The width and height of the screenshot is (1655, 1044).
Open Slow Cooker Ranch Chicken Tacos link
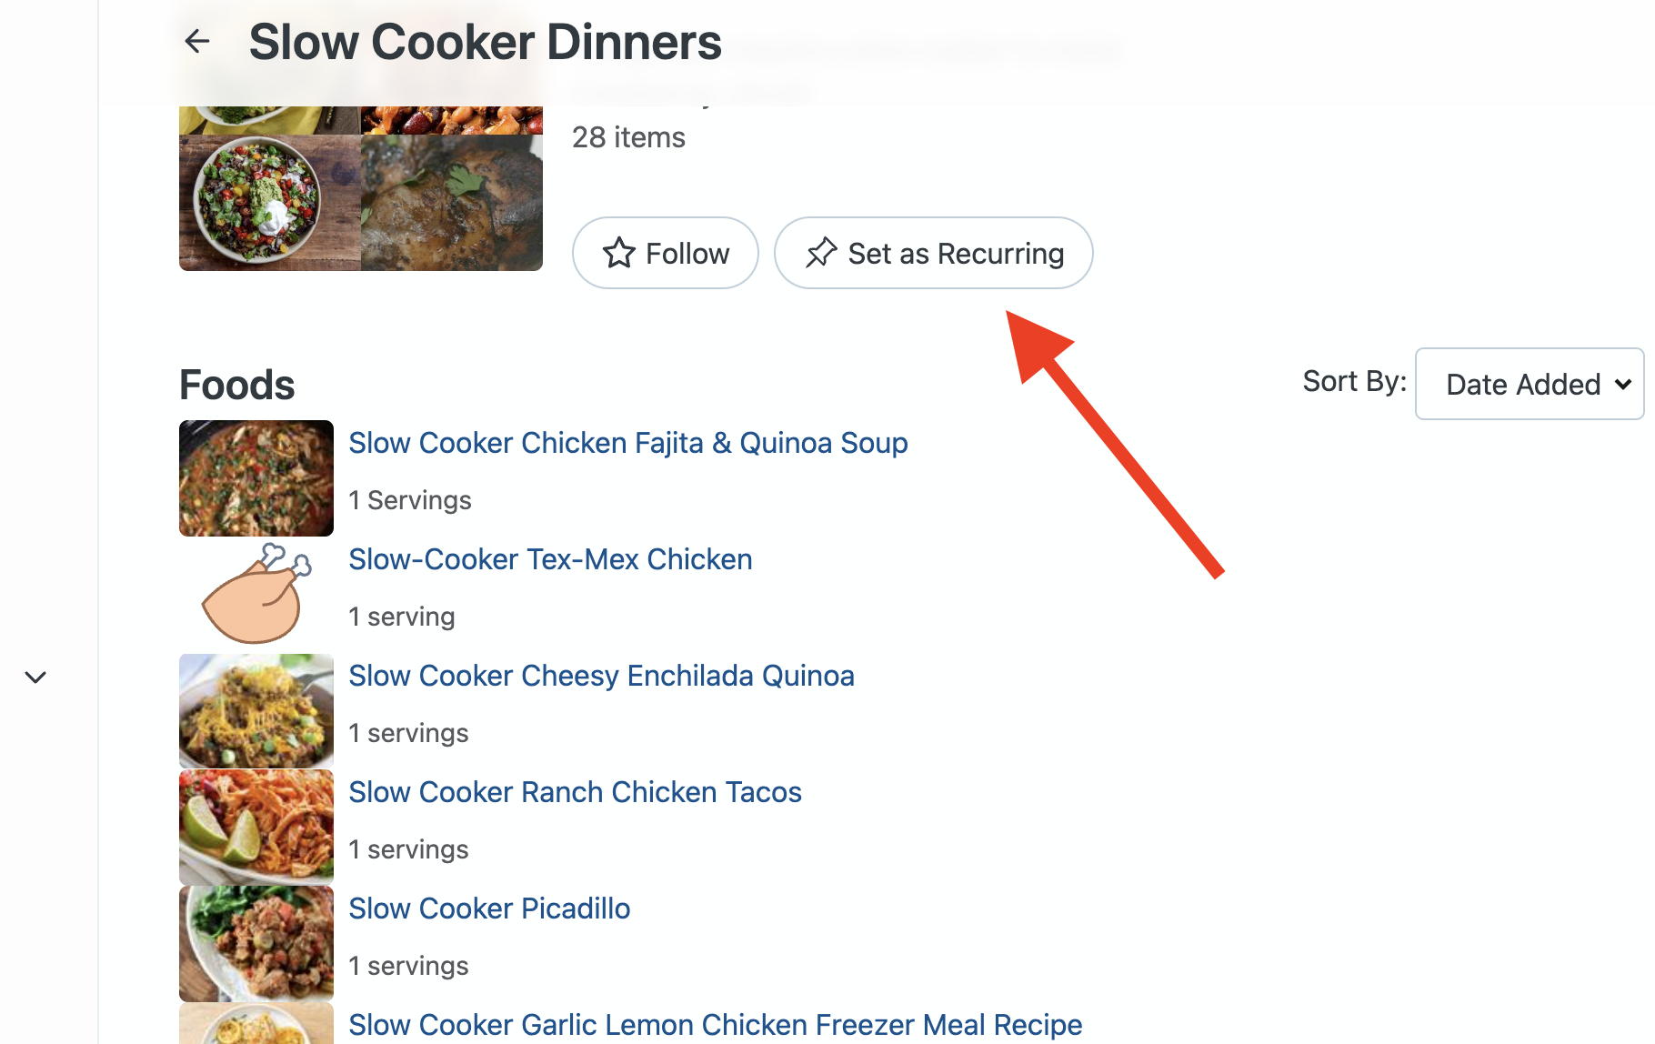[575, 792]
